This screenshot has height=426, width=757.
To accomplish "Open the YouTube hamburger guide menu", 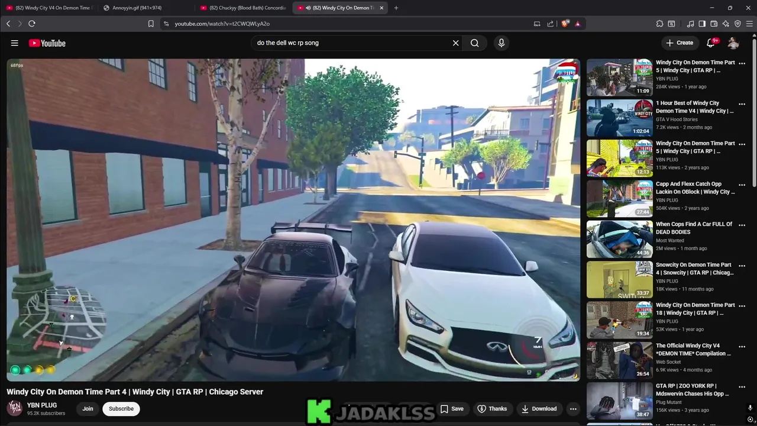I will [15, 43].
